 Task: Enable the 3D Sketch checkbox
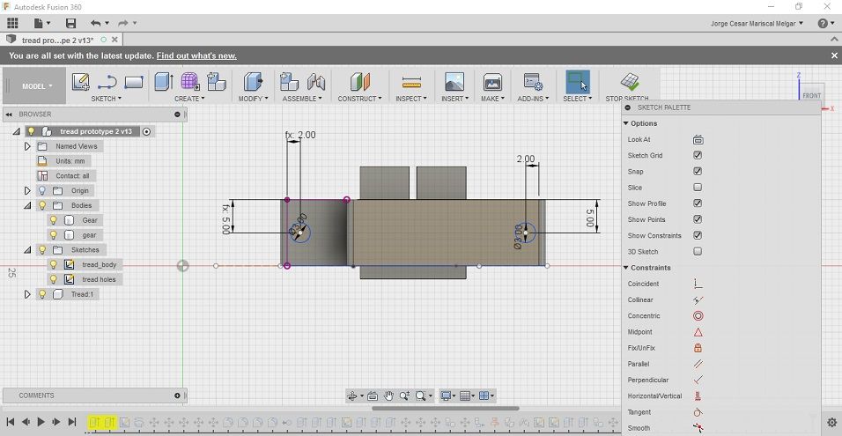click(698, 251)
